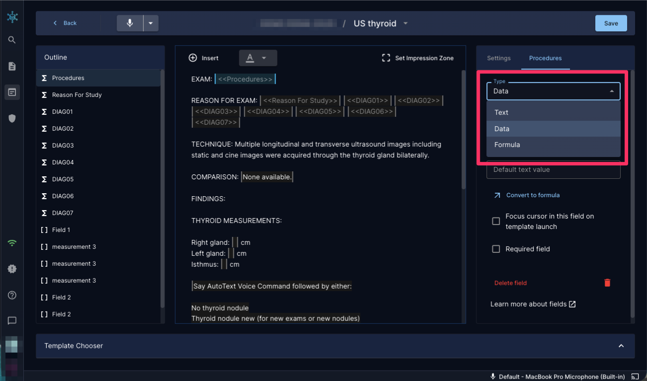647x381 pixels.
Task: Click the cast screen icon in status bar
Action: [635, 377]
